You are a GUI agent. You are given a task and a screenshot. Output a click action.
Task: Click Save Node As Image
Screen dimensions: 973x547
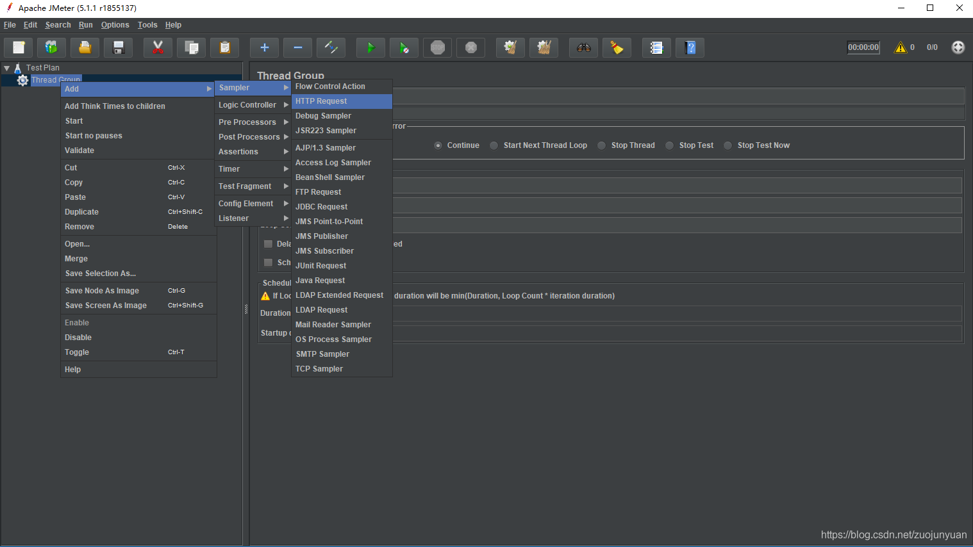[x=138, y=291]
